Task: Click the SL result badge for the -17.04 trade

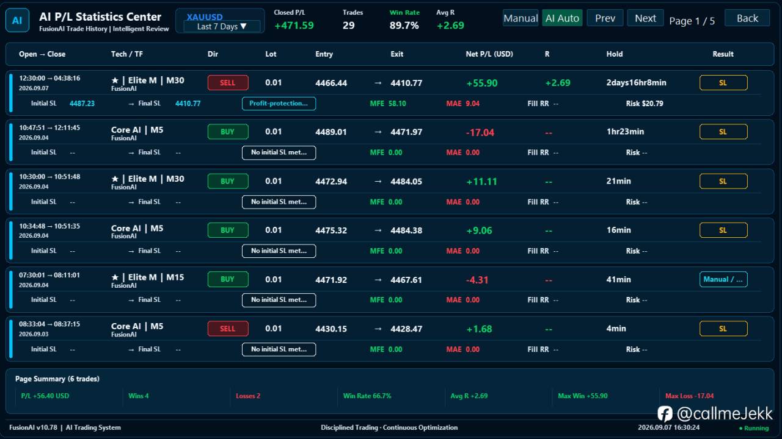Action: click(723, 132)
